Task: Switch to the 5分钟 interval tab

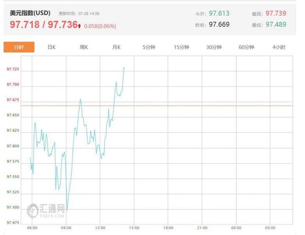Action: [x=149, y=47]
